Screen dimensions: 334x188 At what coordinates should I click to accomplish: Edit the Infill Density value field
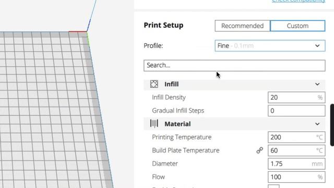coord(296,98)
